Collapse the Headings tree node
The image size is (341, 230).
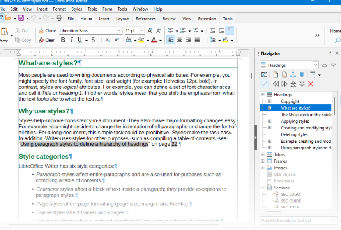[263, 95]
